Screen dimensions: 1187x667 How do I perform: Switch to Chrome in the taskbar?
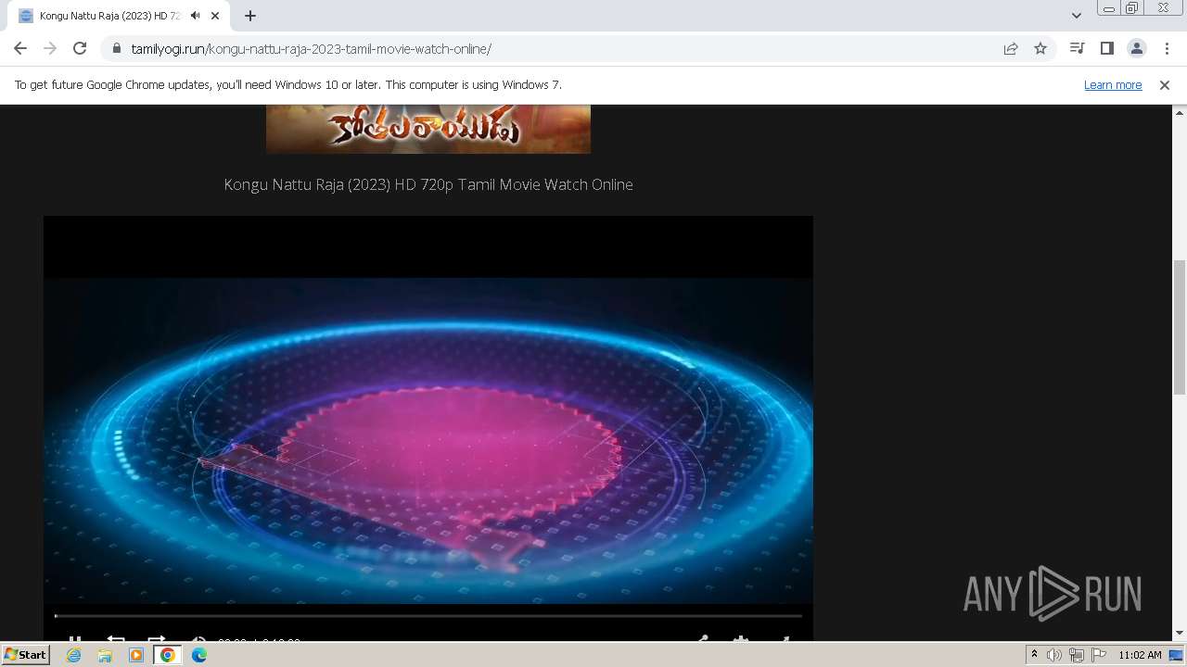[167, 655]
